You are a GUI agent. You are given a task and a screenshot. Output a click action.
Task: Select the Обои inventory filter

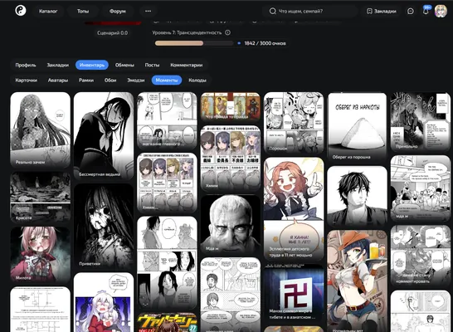(x=110, y=80)
